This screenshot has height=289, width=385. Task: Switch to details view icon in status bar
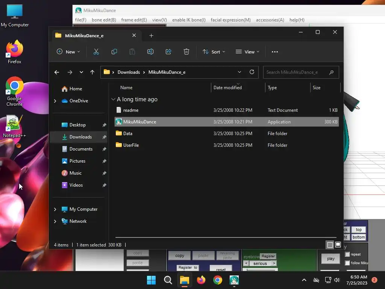point(330,245)
